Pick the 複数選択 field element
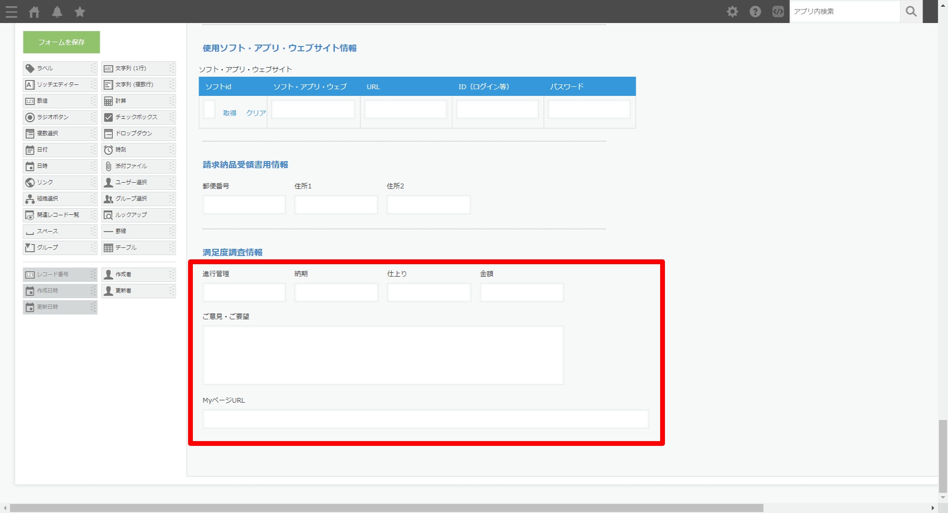 pyautogui.click(x=59, y=133)
